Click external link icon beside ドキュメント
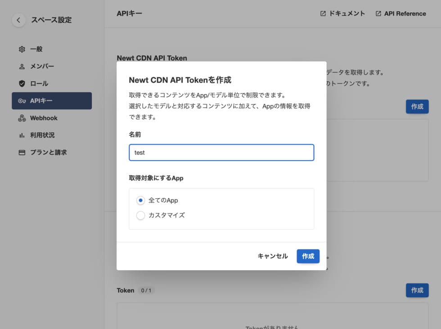Screen dimensions: 441x329 [323, 13]
